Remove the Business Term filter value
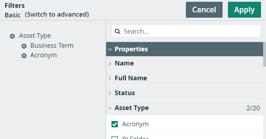Viewport: 266px width, 139px height. [x=24, y=46]
